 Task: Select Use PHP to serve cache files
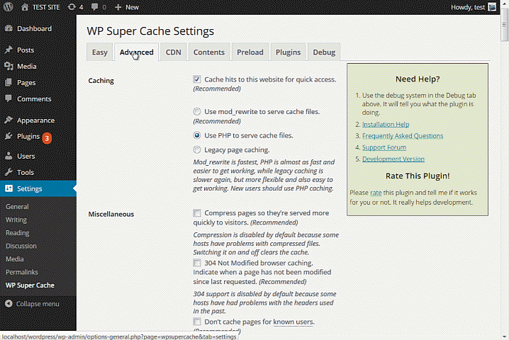coord(196,135)
